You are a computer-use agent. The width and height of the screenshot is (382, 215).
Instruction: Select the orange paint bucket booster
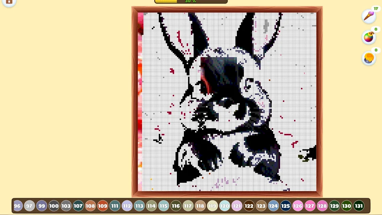[x=369, y=58]
